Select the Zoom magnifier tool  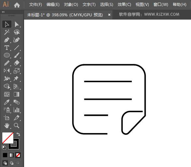[x=17, y=126]
